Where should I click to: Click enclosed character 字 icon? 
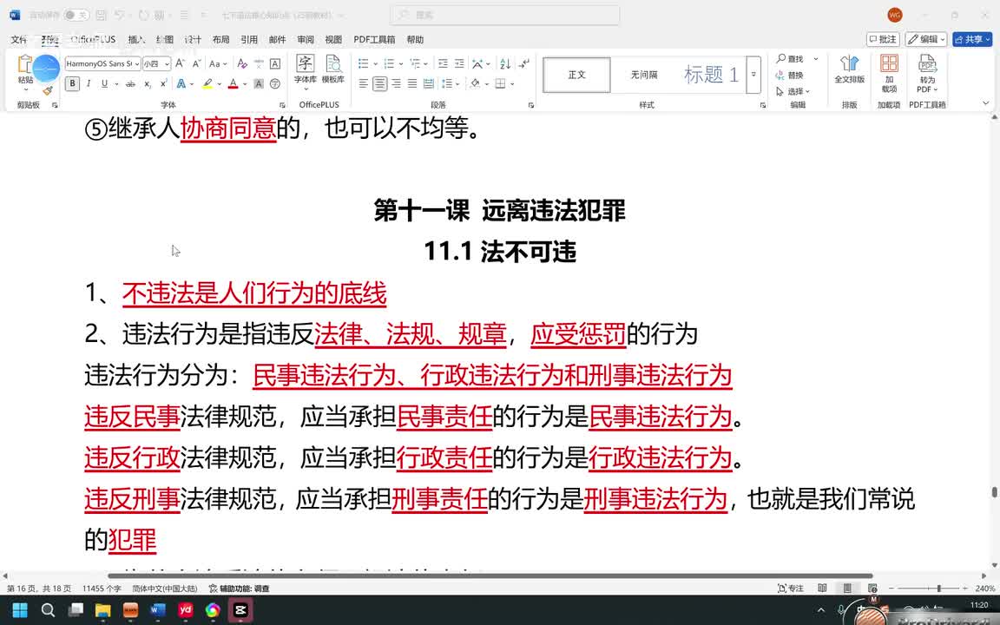click(275, 83)
